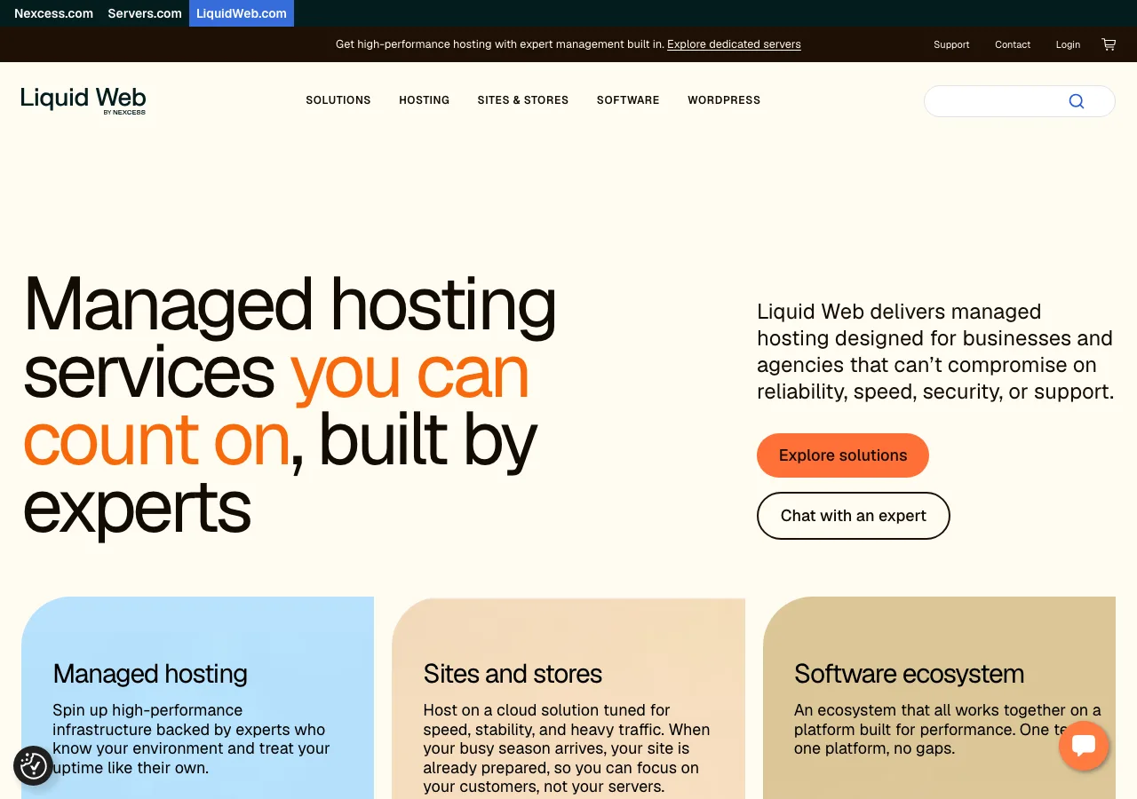The height and width of the screenshot is (799, 1137).
Task: Open the Solutions menu
Action: click(338, 100)
